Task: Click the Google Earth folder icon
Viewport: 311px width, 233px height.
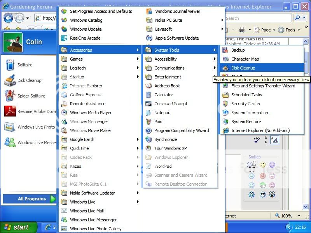Action: (64, 139)
